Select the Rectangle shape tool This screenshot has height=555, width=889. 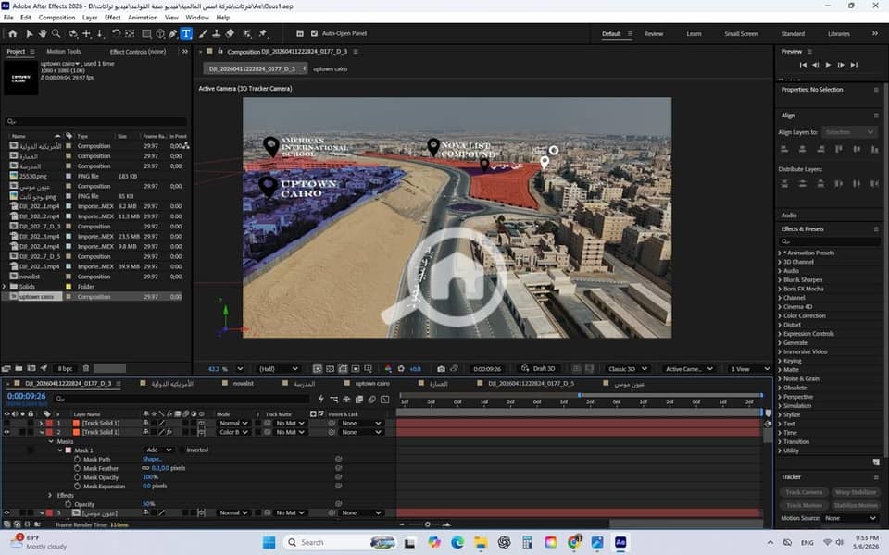point(146,33)
